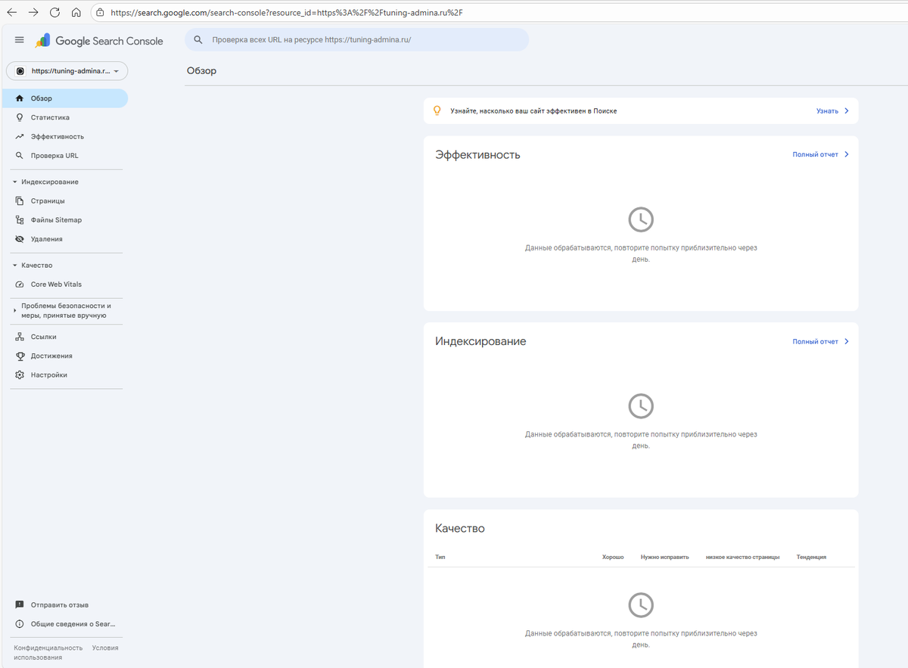Viewport: 908px width, 668px height.
Task: Select Проверка URL in sidebar menu
Action: pos(54,156)
